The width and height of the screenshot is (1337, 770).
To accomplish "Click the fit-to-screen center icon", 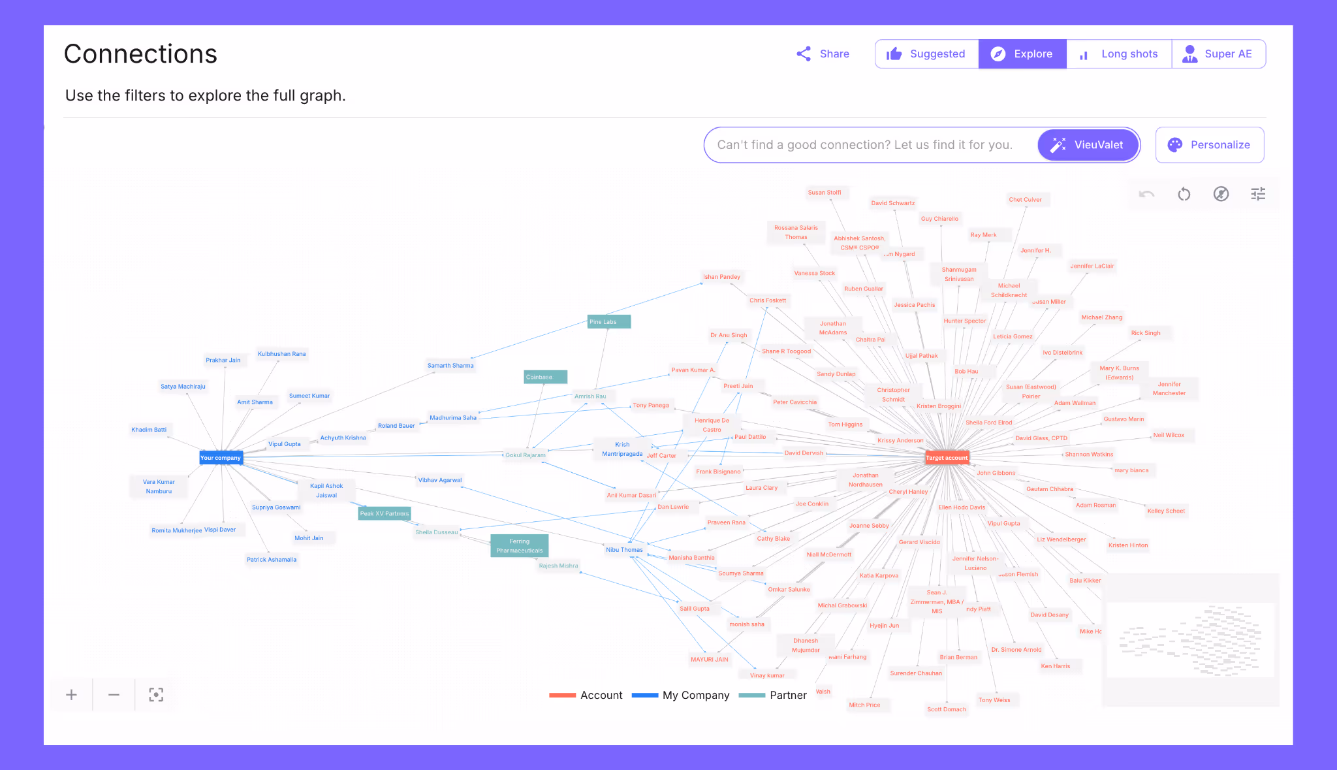I will point(156,695).
